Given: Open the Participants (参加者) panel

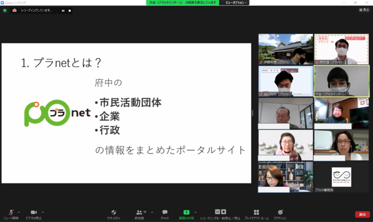Looking at the screenshot, I should tap(140, 214).
